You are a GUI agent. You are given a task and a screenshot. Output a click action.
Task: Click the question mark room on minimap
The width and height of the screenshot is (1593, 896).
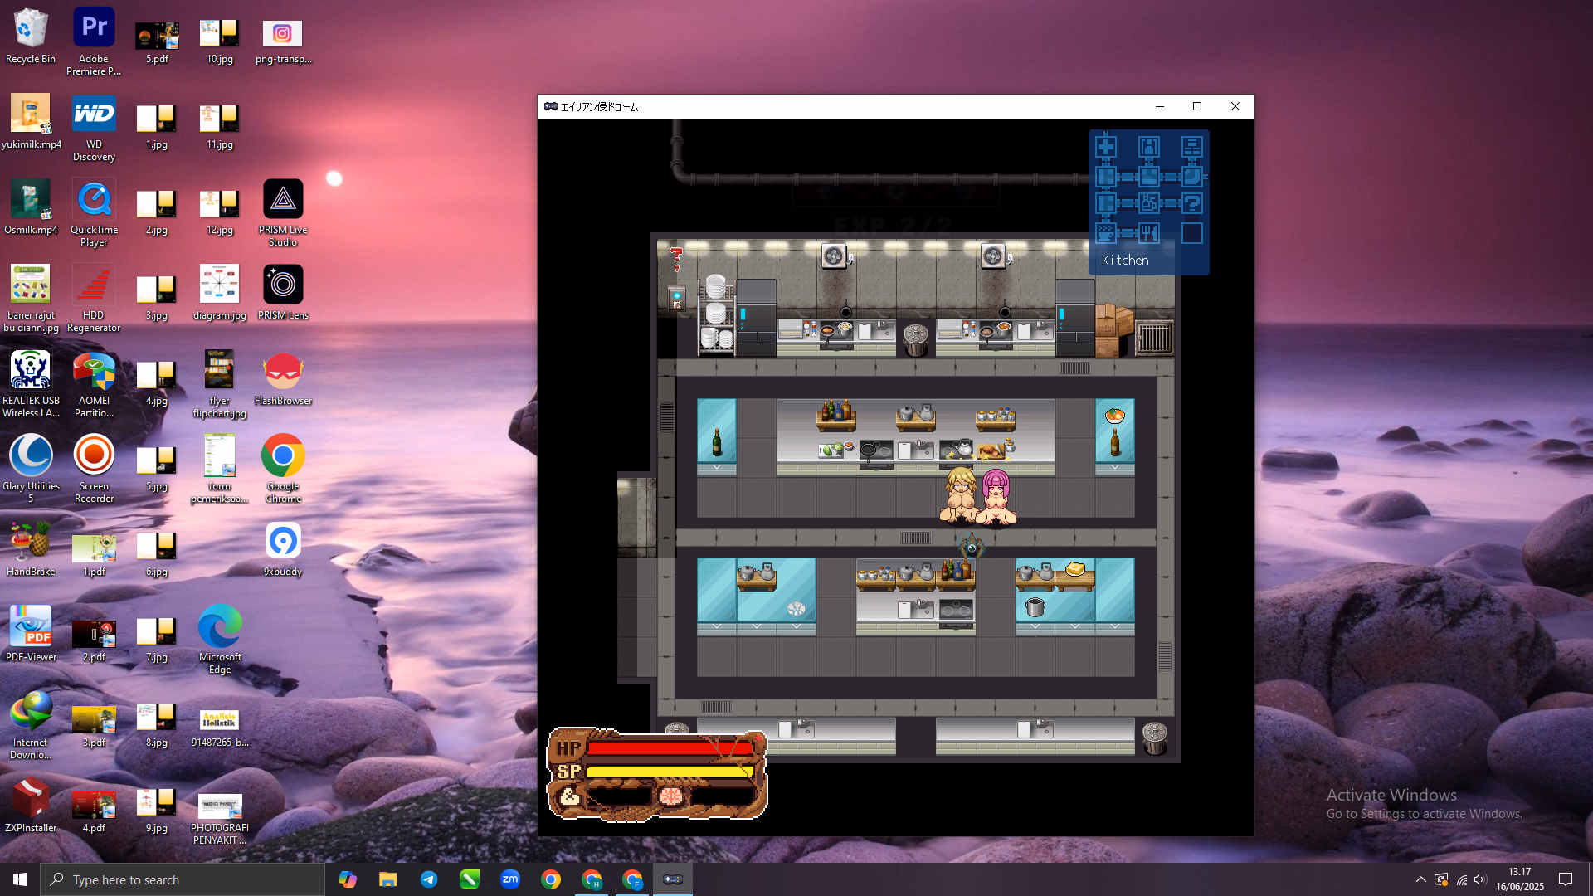(1192, 203)
